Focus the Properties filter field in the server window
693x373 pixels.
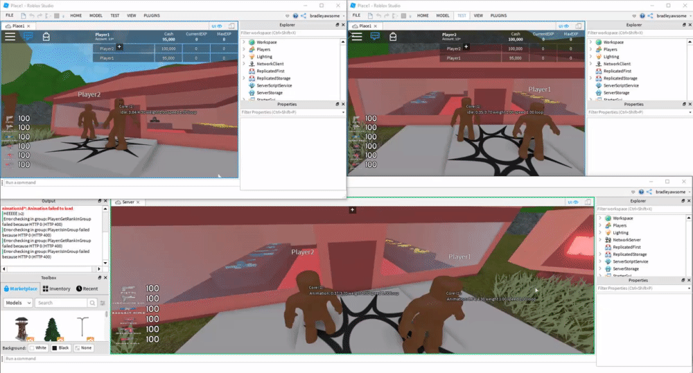644,288
